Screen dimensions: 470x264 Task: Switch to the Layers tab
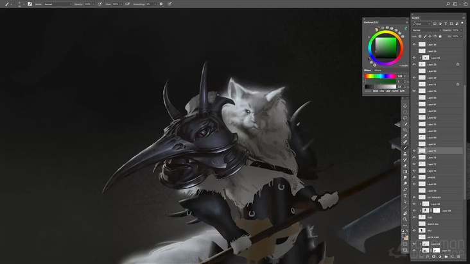(x=415, y=18)
